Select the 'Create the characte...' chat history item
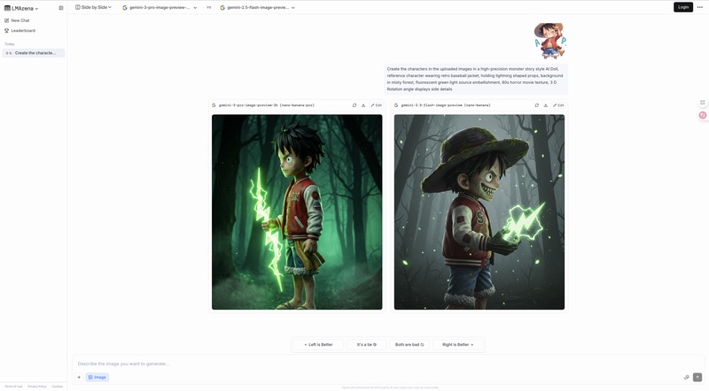The image size is (709, 391). pos(34,53)
